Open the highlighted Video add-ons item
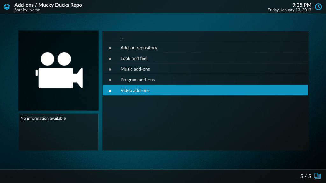Image resolution: width=326 pixels, height=183 pixels. pos(135,90)
